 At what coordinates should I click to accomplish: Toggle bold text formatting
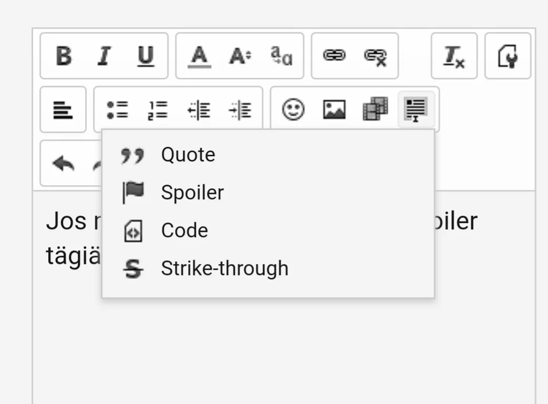(64, 56)
